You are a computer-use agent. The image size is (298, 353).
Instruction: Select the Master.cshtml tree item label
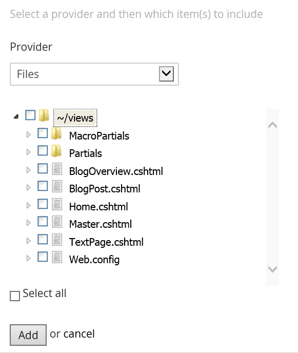[101, 224]
